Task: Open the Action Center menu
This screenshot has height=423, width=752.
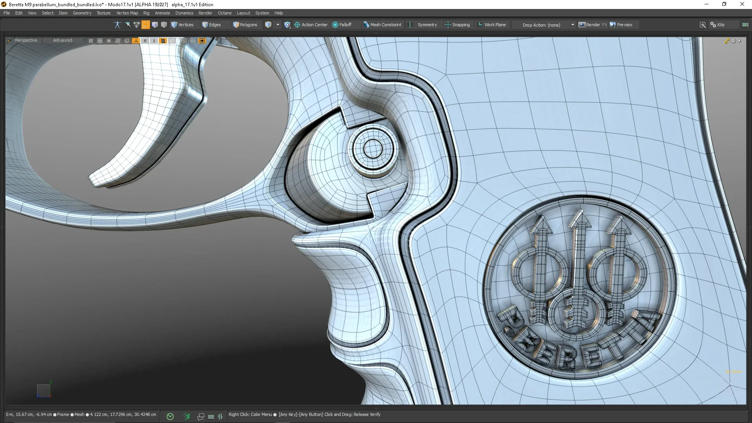Action: [311, 25]
